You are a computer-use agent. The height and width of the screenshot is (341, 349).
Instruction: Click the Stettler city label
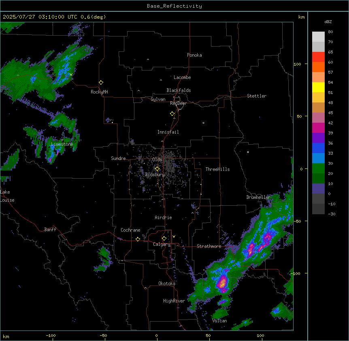click(x=257, y=96)
